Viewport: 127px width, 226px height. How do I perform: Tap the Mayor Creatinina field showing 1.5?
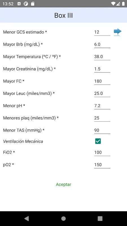tap(102, 69)
